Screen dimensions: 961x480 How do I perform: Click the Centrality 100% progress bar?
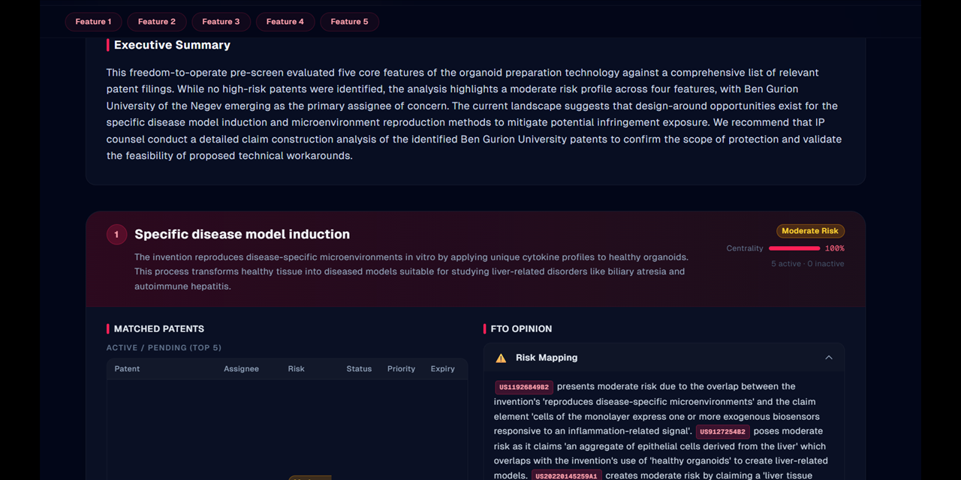pyautogui.click(x=795, y=247)
